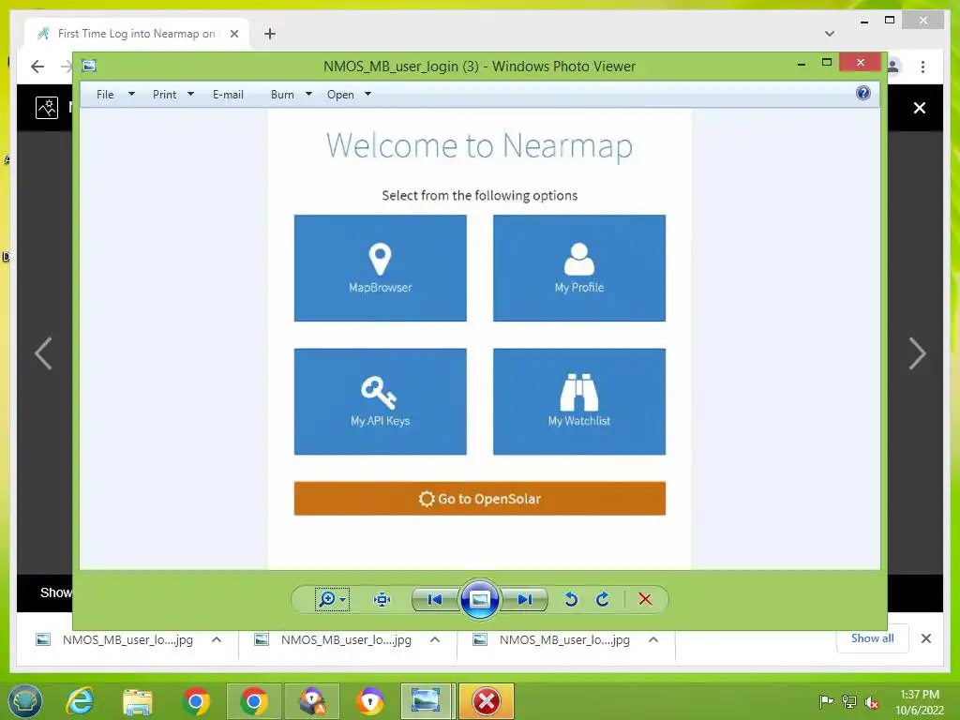This screenshot has width=960, height=720.
Task: Click the Action Center flag in the tray
Action: point(826,701)
